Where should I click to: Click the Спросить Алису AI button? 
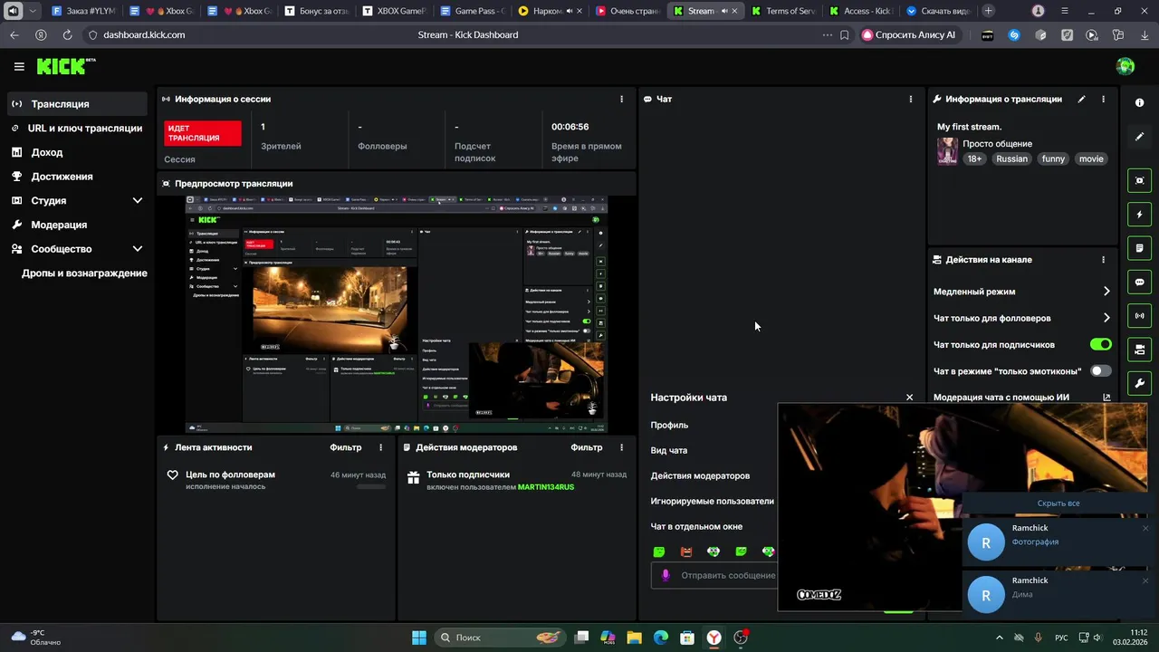(909, 34)
